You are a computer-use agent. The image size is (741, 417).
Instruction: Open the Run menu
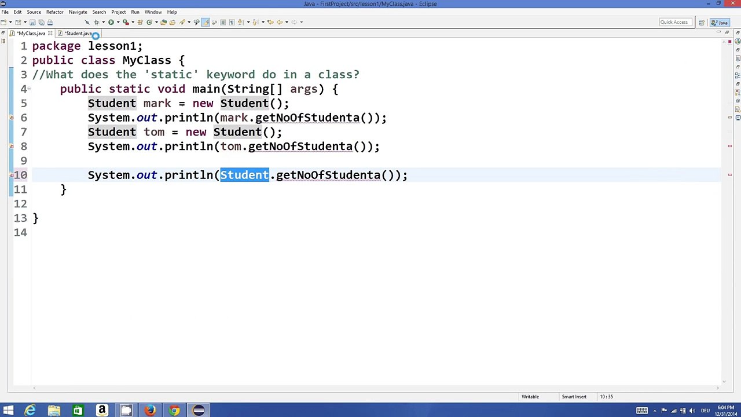135,12
